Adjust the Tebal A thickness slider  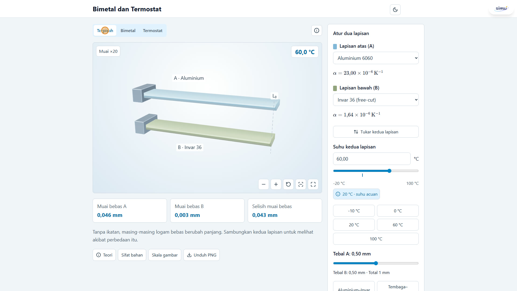(376, 263)
